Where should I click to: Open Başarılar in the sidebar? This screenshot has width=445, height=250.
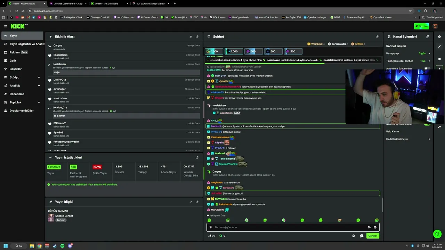(23, 69)
